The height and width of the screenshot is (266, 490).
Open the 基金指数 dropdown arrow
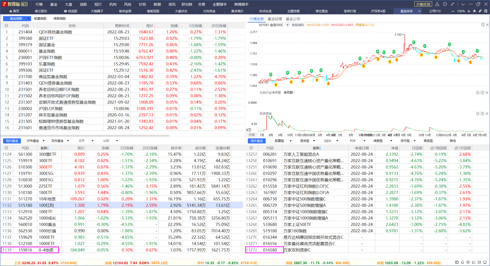(28, 18)
